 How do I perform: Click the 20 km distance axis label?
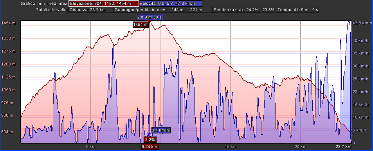tap(301, 147)
